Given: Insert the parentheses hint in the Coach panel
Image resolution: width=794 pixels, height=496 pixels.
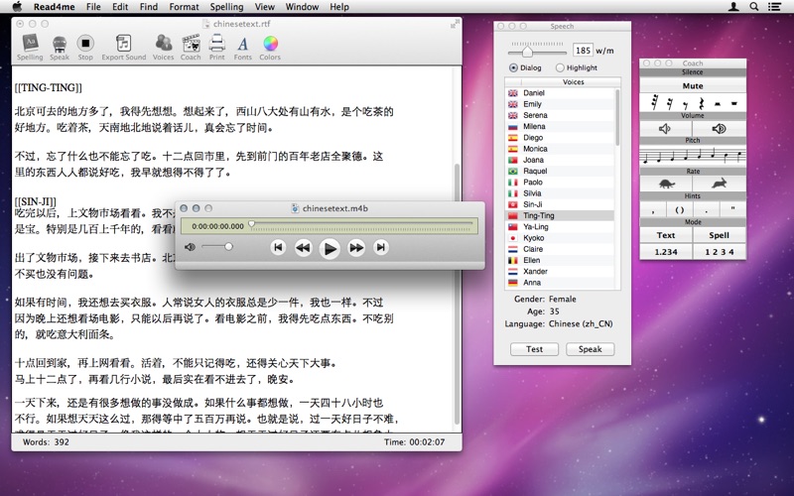Looking at the screenshot, I should coord(680,210).
